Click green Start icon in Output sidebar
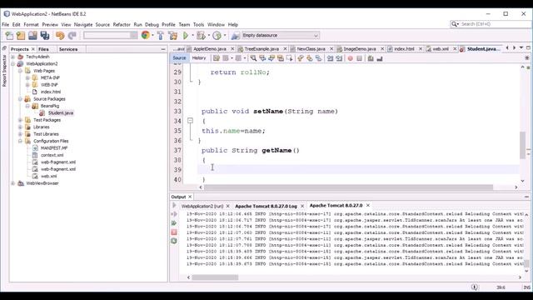 [x=174, y=223]
